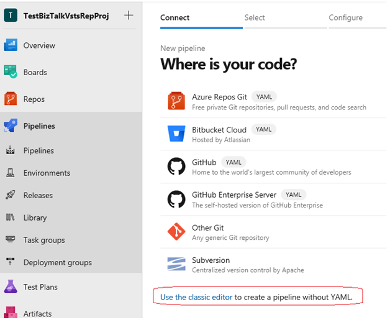This screenshot has height=325, width=390.
Task: Click the Azure Repos Git icon
Action: [176, 101]
